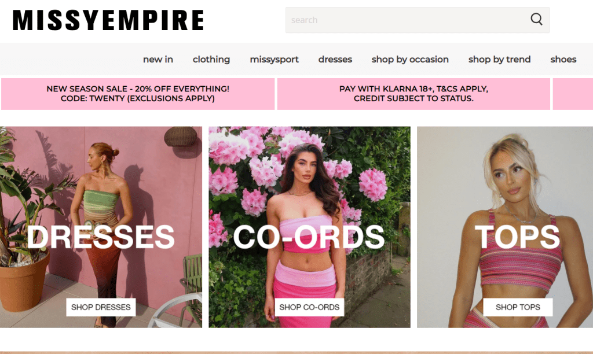Open the dresses menu item
This screenshot has height=354, width=593.
click(x=335, y=60)
